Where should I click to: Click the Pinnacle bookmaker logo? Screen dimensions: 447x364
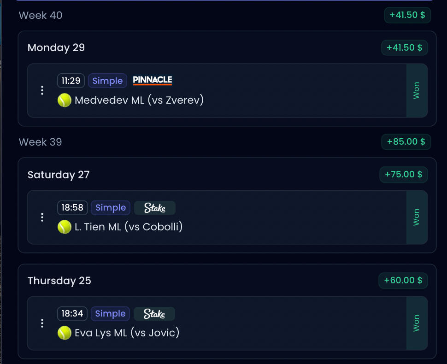[x=153, y=81]
